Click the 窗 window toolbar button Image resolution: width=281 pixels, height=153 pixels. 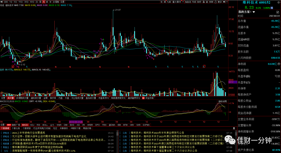tap(207, 2)
